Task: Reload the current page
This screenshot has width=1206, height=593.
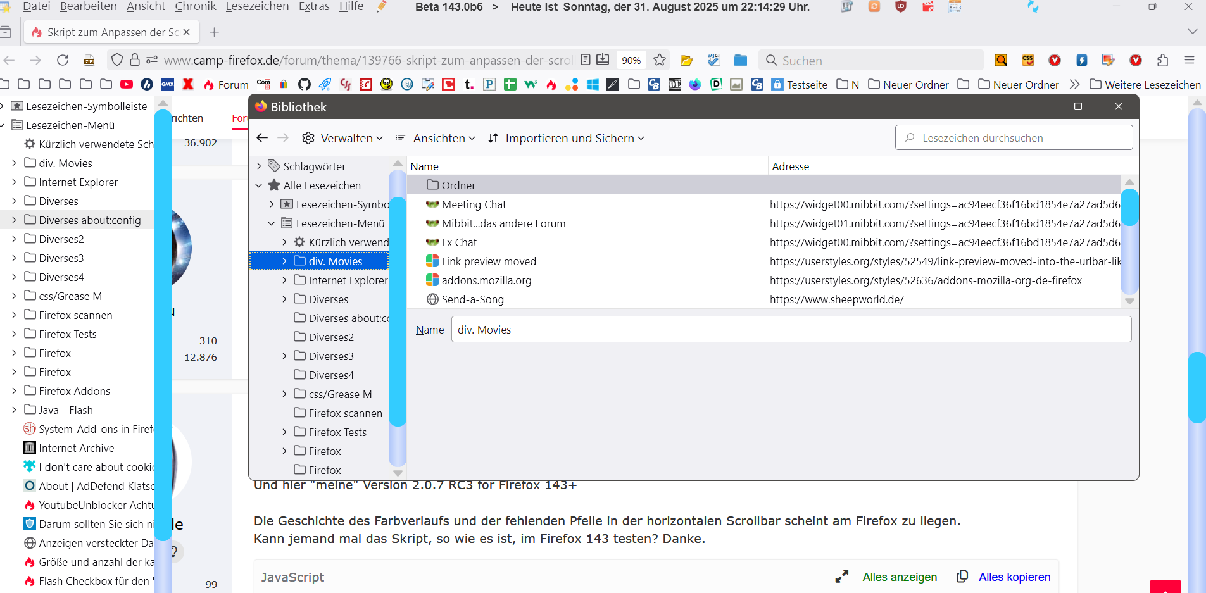Action: tap(63, 60)
